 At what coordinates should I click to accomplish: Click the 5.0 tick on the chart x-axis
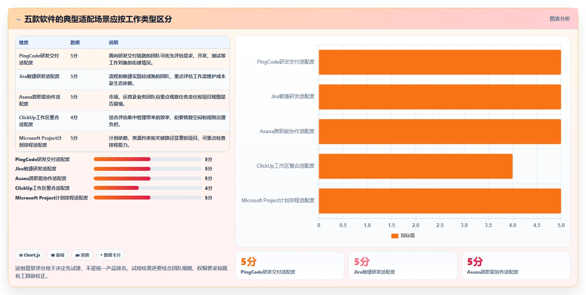[561, 225]
